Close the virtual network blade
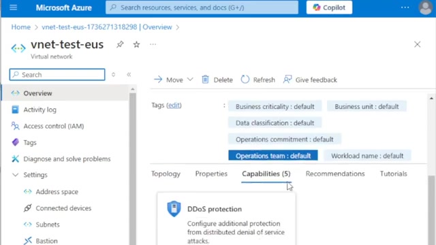The width and height of the screenshot is (436, 245). pos(417,44)
